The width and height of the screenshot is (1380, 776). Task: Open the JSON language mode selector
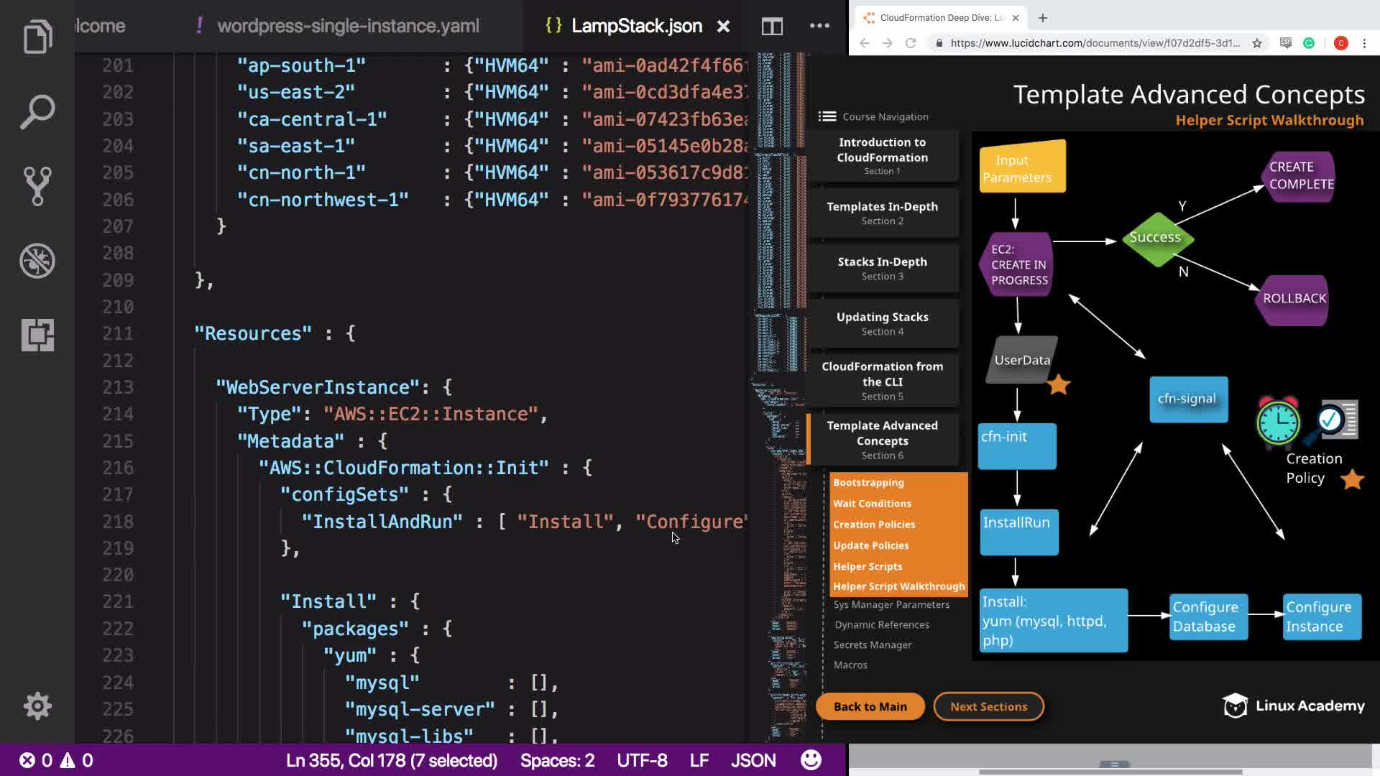point(753,760)
